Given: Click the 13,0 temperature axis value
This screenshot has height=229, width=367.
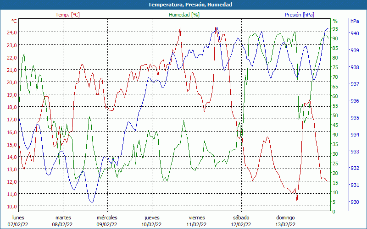Looking at the screenshot, I should tap(11, 169).
